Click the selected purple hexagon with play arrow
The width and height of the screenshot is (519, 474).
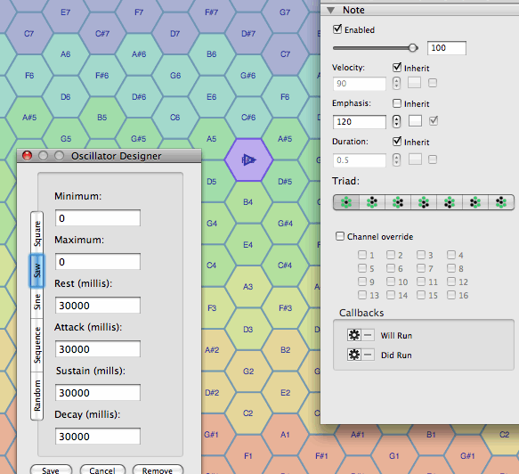248,160
